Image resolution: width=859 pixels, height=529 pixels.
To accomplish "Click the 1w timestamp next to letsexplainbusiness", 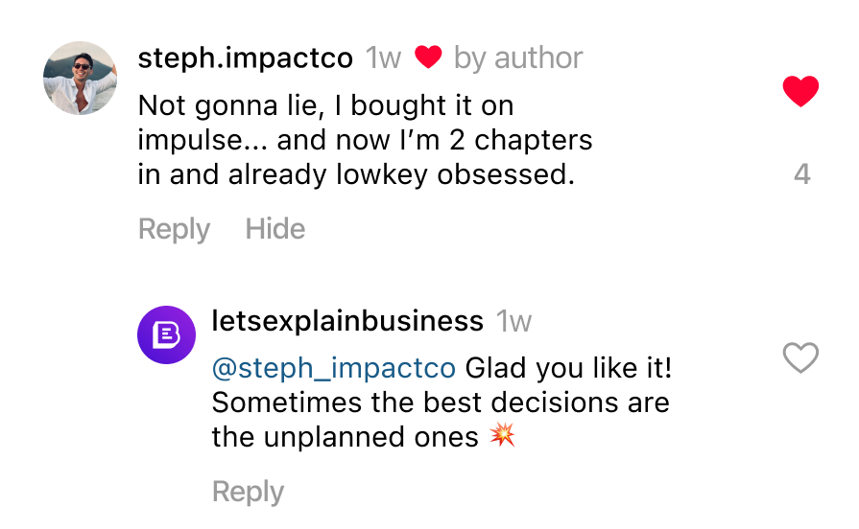I will [513, 320].
